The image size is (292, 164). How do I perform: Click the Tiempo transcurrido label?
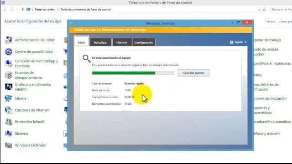(x=105, y=97)
